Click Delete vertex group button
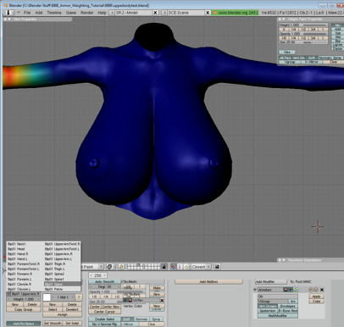Viewport: 344px width, 327px height. click(32, 304)
